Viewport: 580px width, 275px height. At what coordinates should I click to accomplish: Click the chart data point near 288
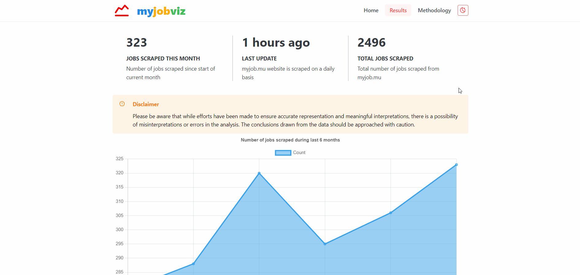193,264
